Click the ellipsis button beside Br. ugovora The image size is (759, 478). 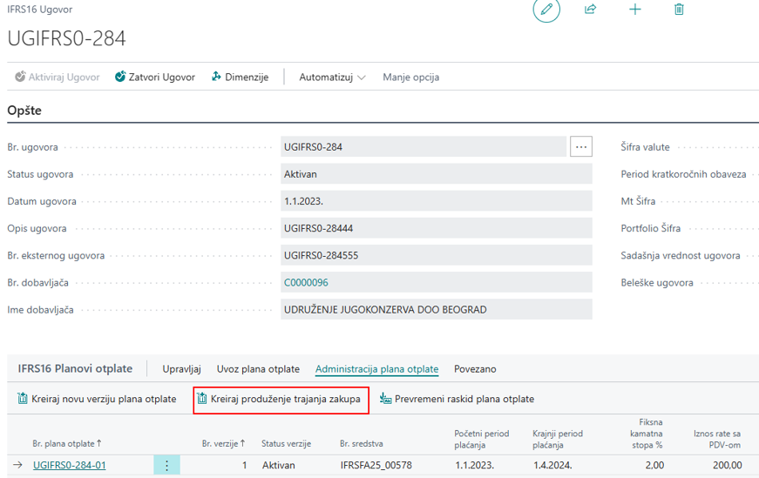coord(581,146)
